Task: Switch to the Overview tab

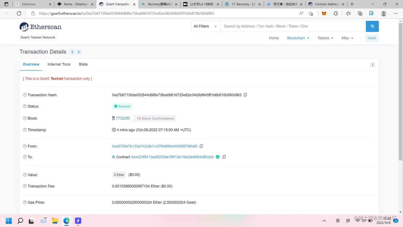Action: coord(31,64)
